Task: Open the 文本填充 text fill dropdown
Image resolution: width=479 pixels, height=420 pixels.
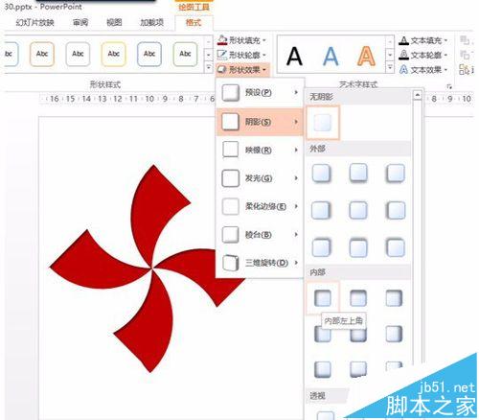Action: 423,40
